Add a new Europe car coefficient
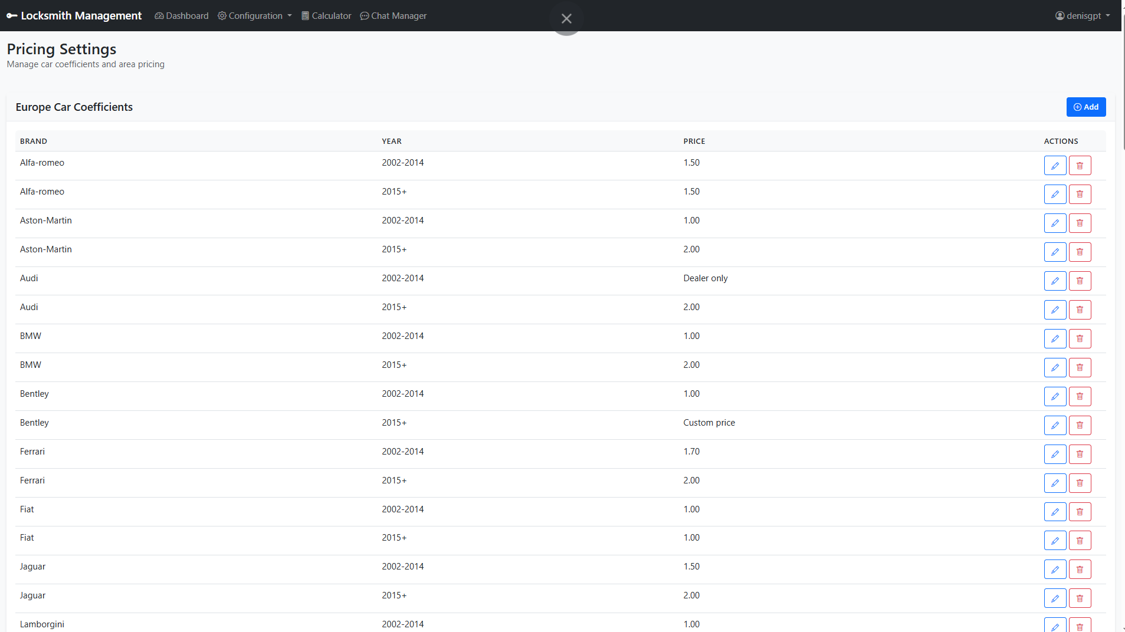Screen dimensions: 1125x632 click(x=1085, y=107)
